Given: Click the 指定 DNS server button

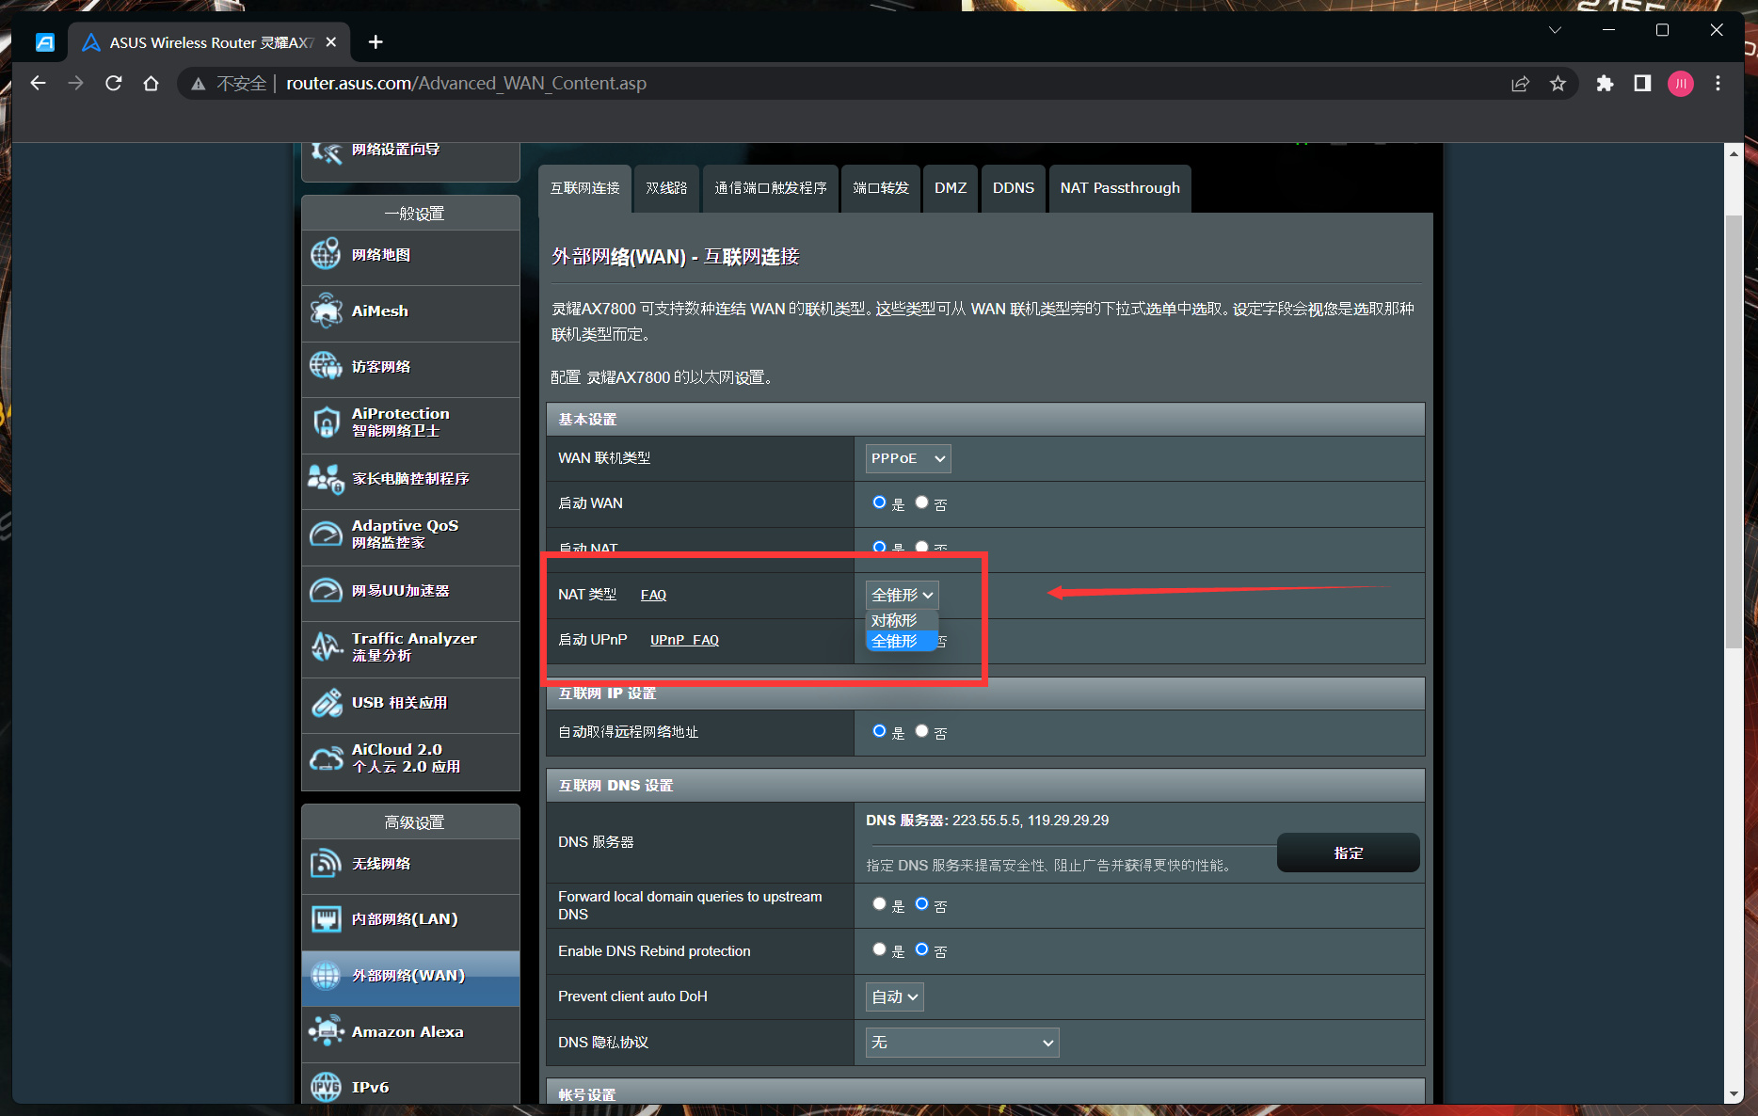Looking at the screenshot, I should point(1348,853).
